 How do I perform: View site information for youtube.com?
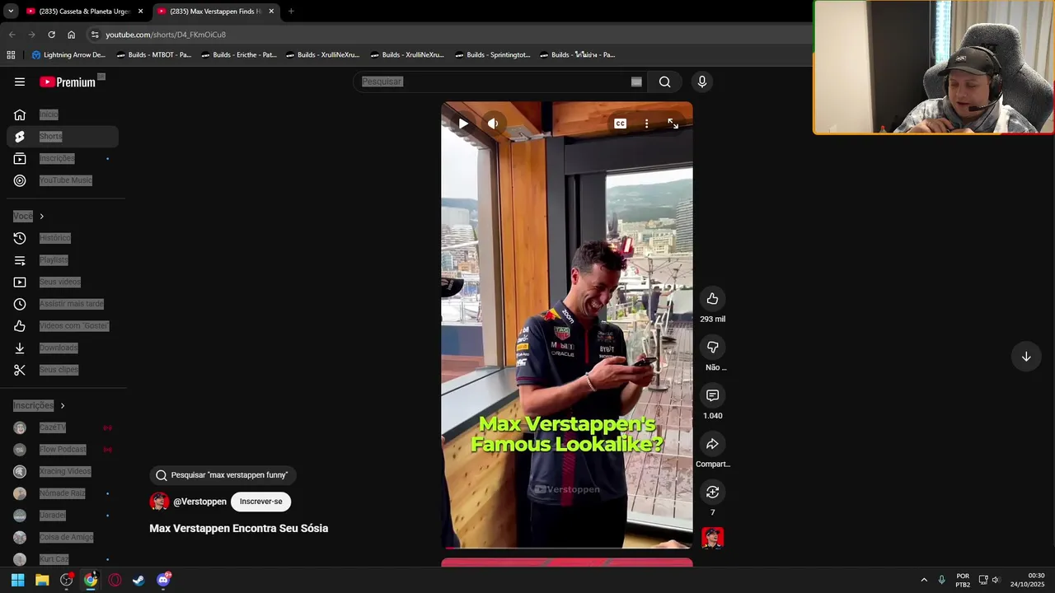click(95, 35)
